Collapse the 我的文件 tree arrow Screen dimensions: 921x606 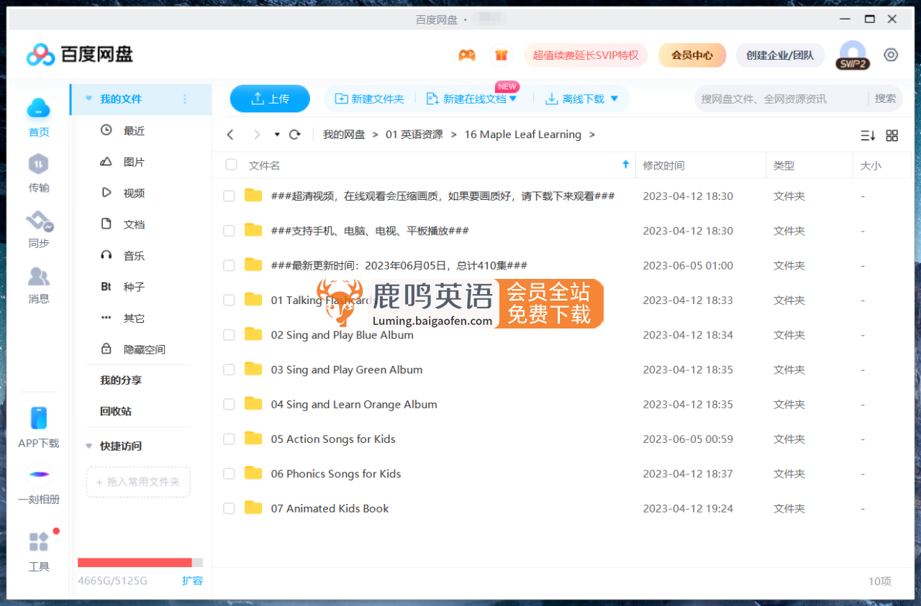[x=89, y=99]
